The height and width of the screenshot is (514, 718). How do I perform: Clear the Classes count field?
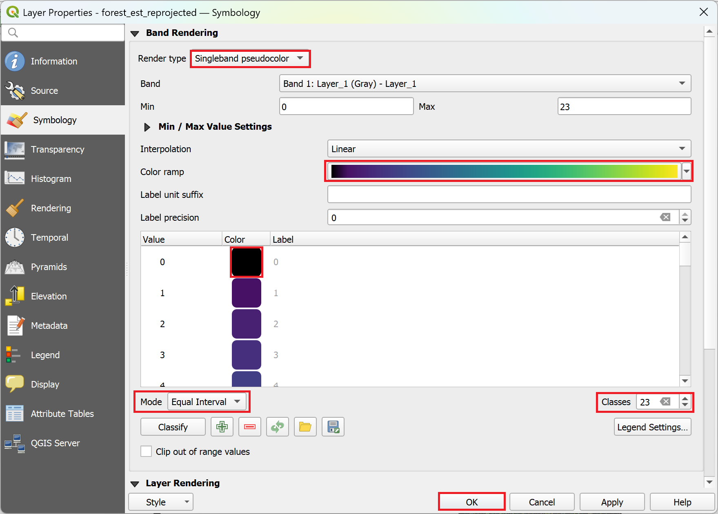click(665, 402)
